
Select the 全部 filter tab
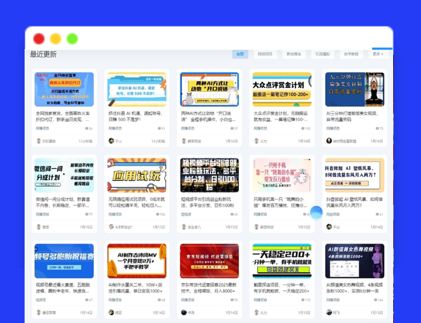point(240,54)
